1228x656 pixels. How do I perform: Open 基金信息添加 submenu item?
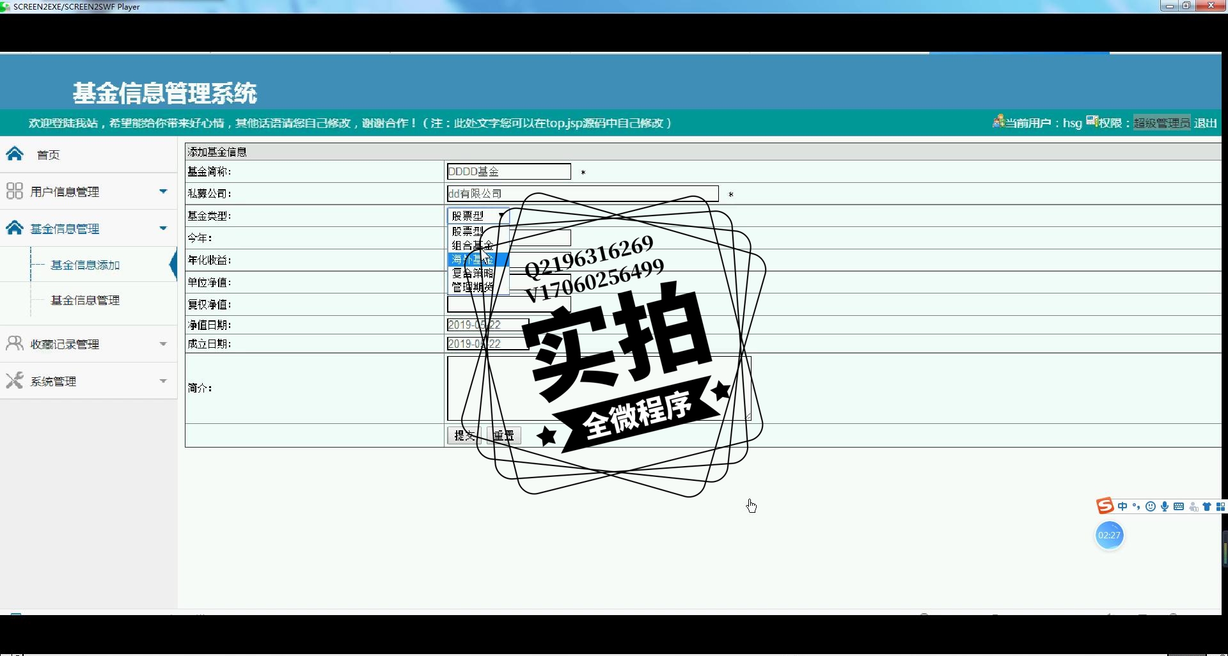85,265
